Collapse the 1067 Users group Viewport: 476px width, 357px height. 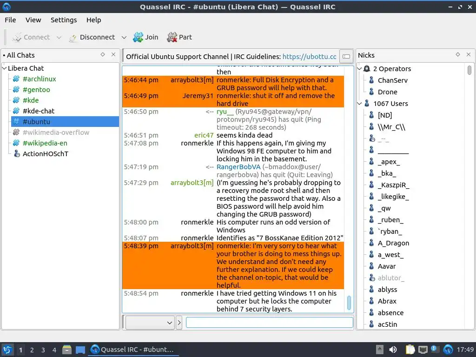click(x=359, y=104)
